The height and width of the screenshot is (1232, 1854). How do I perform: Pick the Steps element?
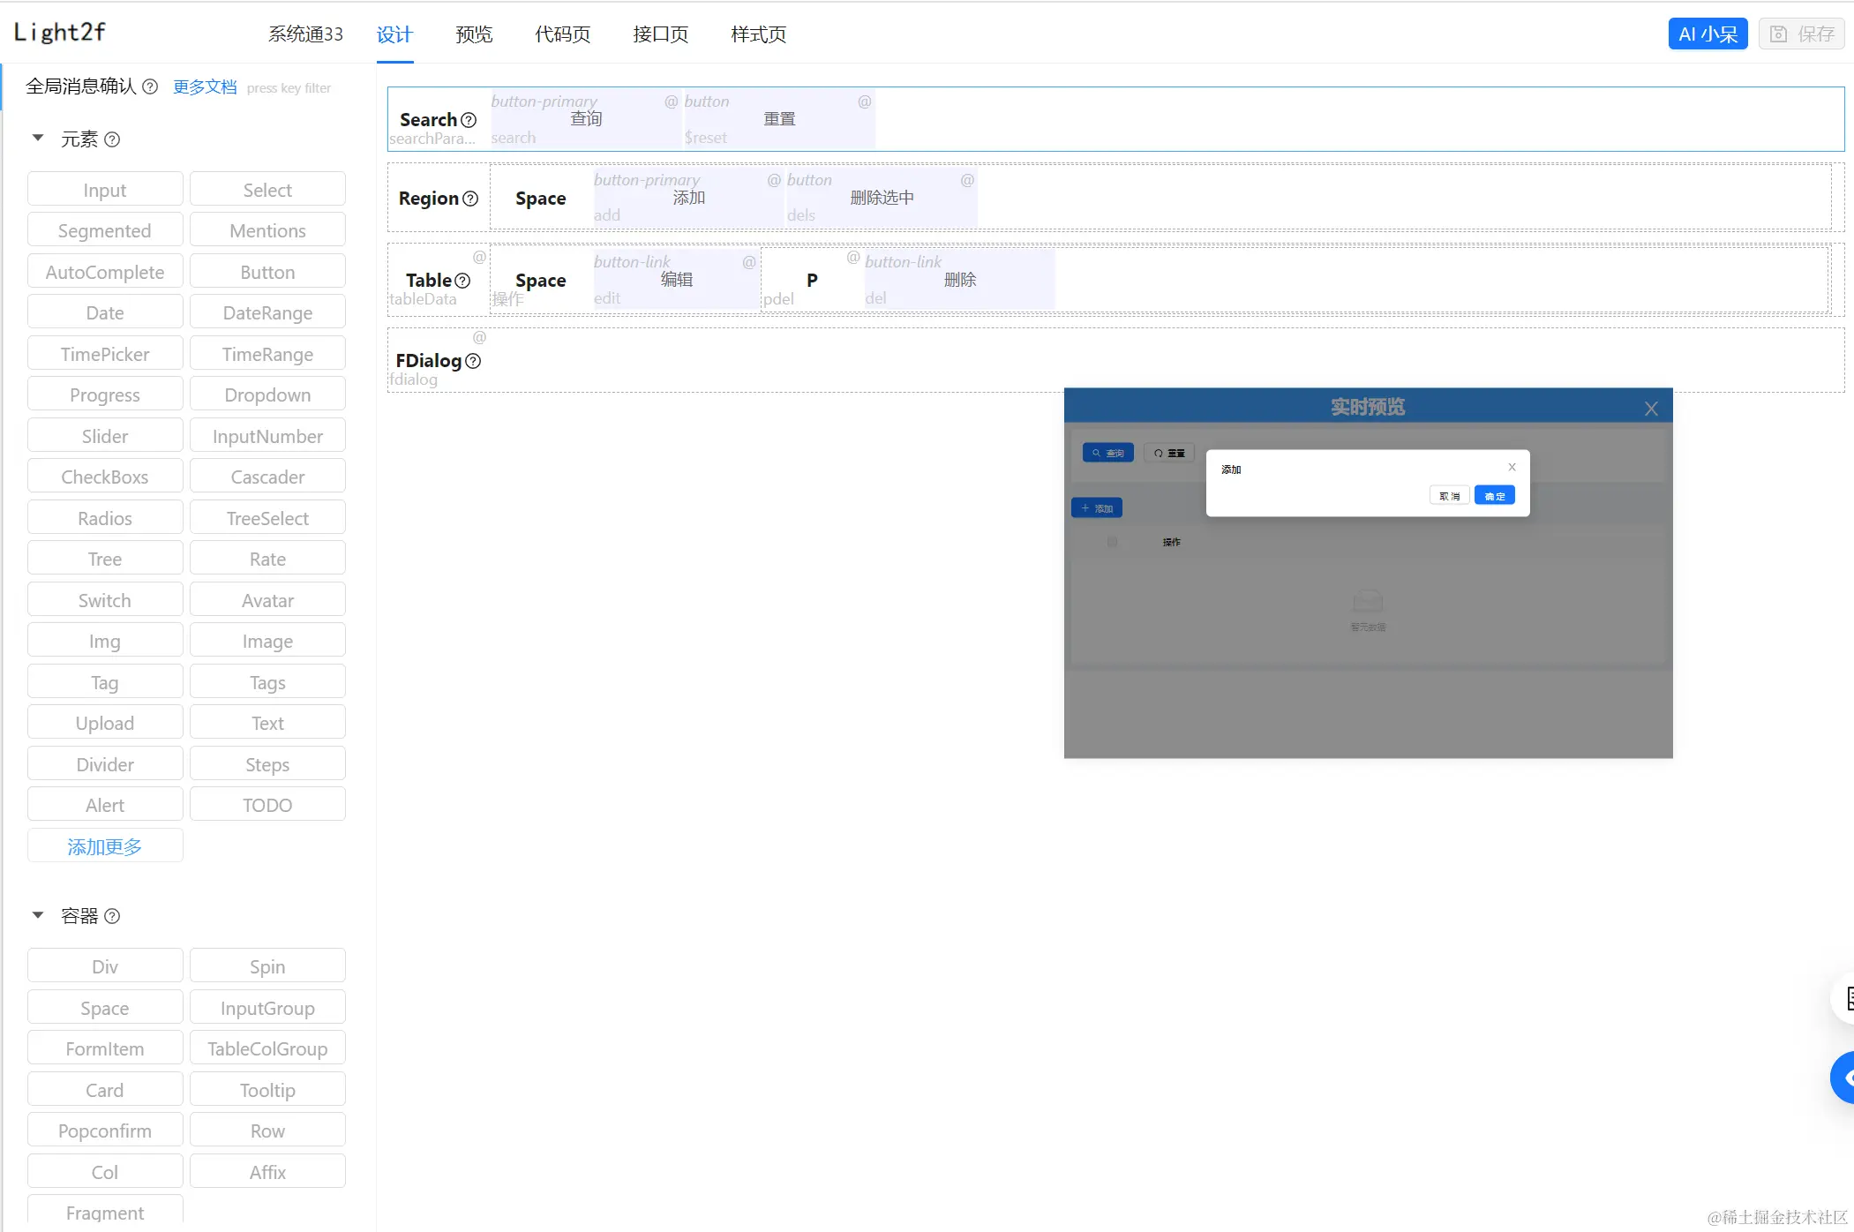pyautogui.click(x=267, y=764)
